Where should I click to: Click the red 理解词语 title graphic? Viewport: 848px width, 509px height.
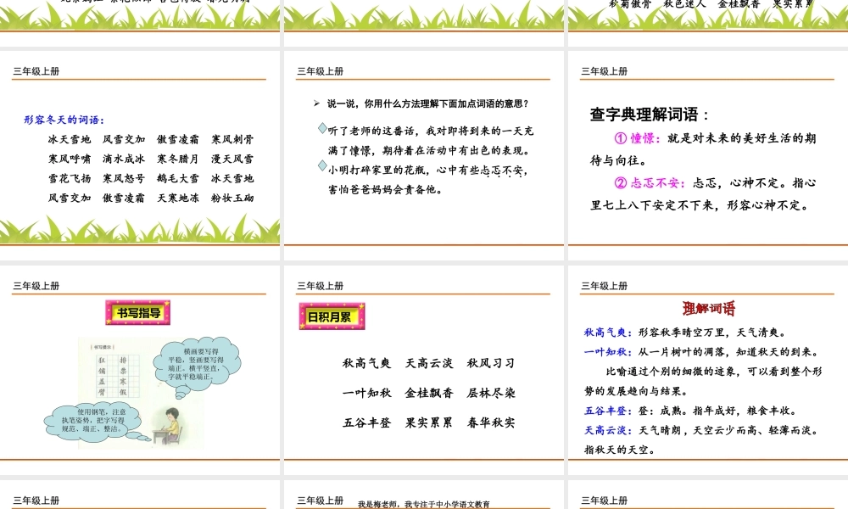point(708,308)
